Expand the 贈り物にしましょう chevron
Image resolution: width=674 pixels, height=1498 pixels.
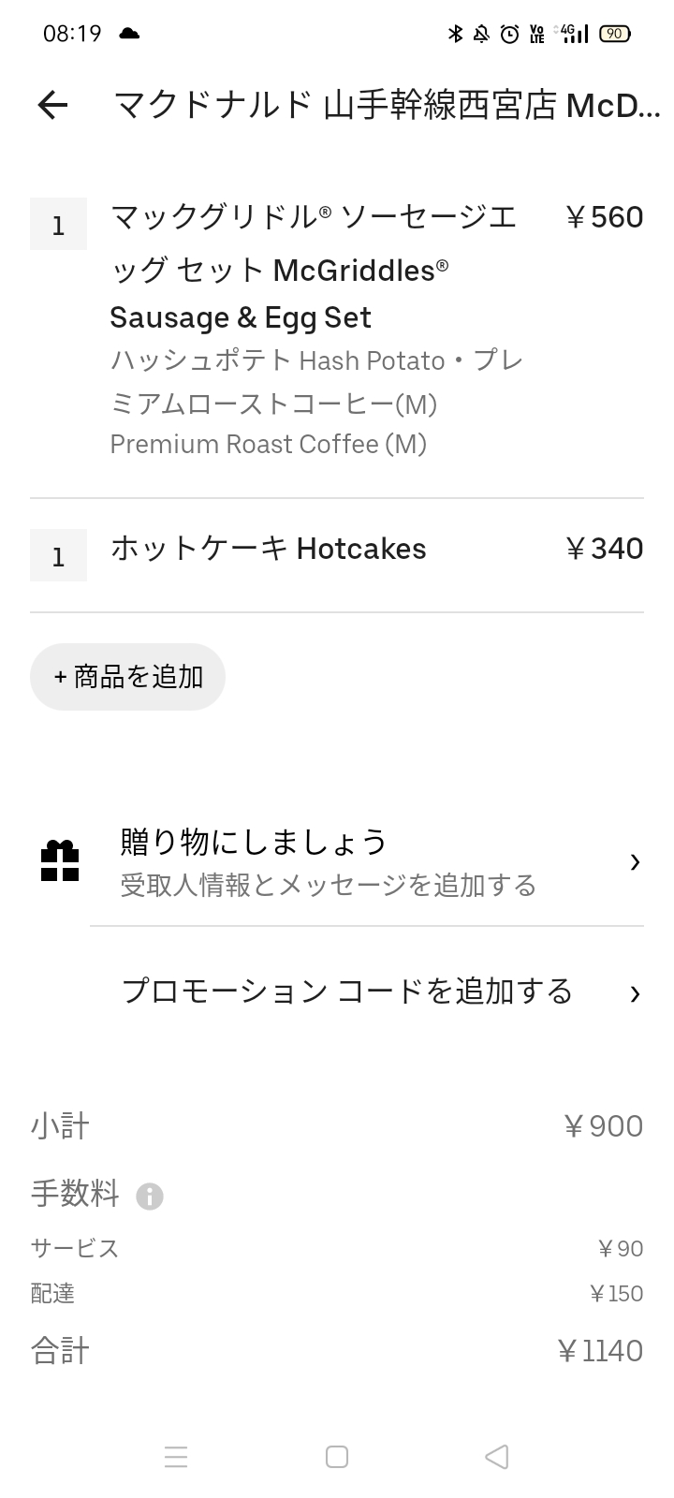[x=635, y=862]
